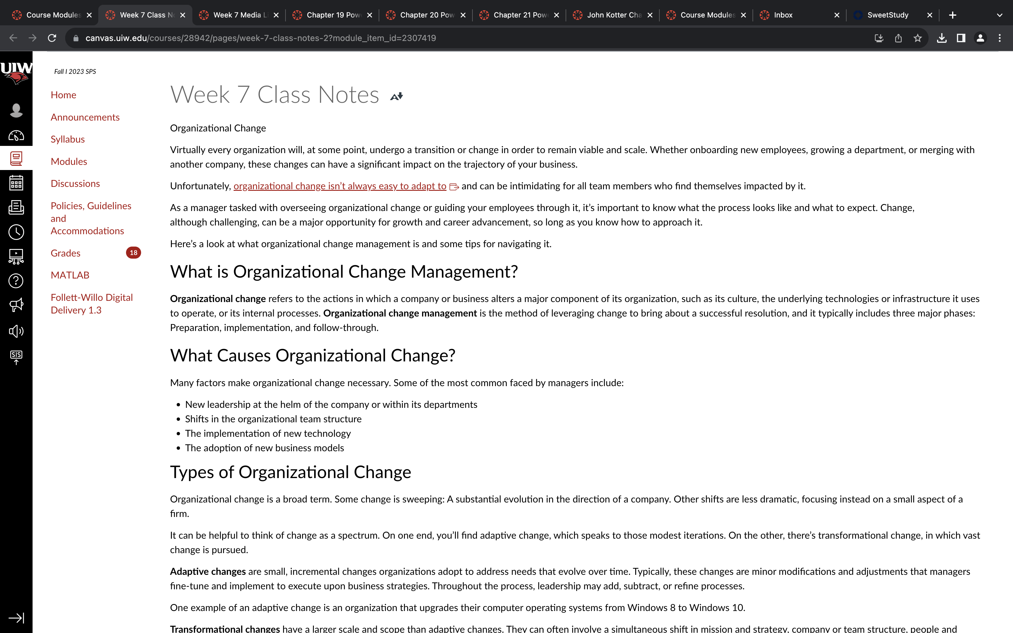This screenshot has height=633, width=1013.
Task: Open the Calendar icon in global navigation
Action: pos(16,183)
